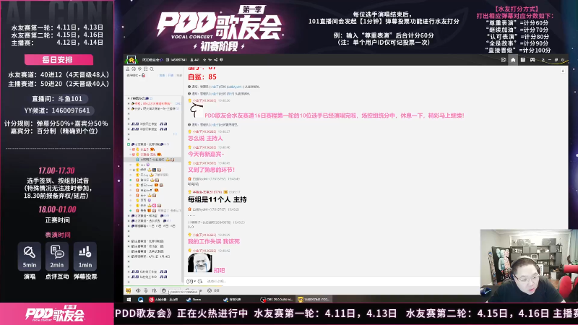Click the power-style button in YY bottom bar
The image size is (578, 325).
click(164, 290)
